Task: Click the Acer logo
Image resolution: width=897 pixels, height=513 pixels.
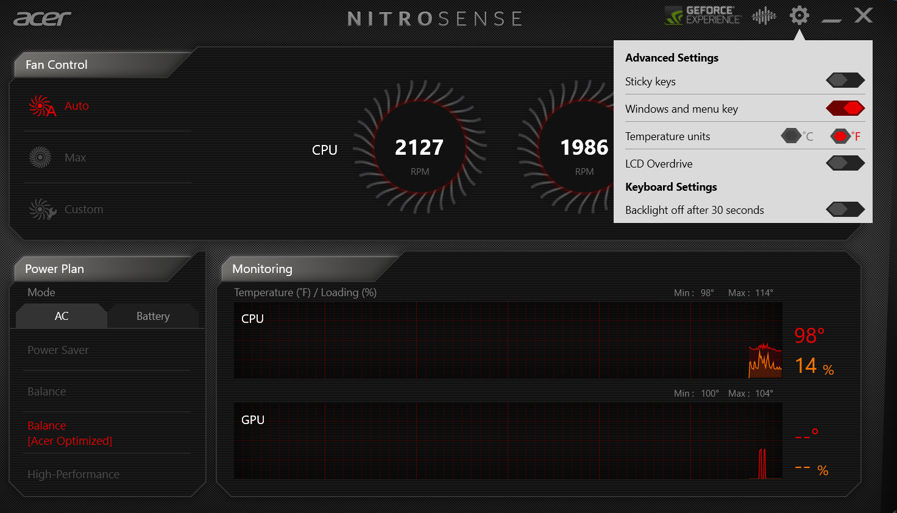Action: (42, 19)
